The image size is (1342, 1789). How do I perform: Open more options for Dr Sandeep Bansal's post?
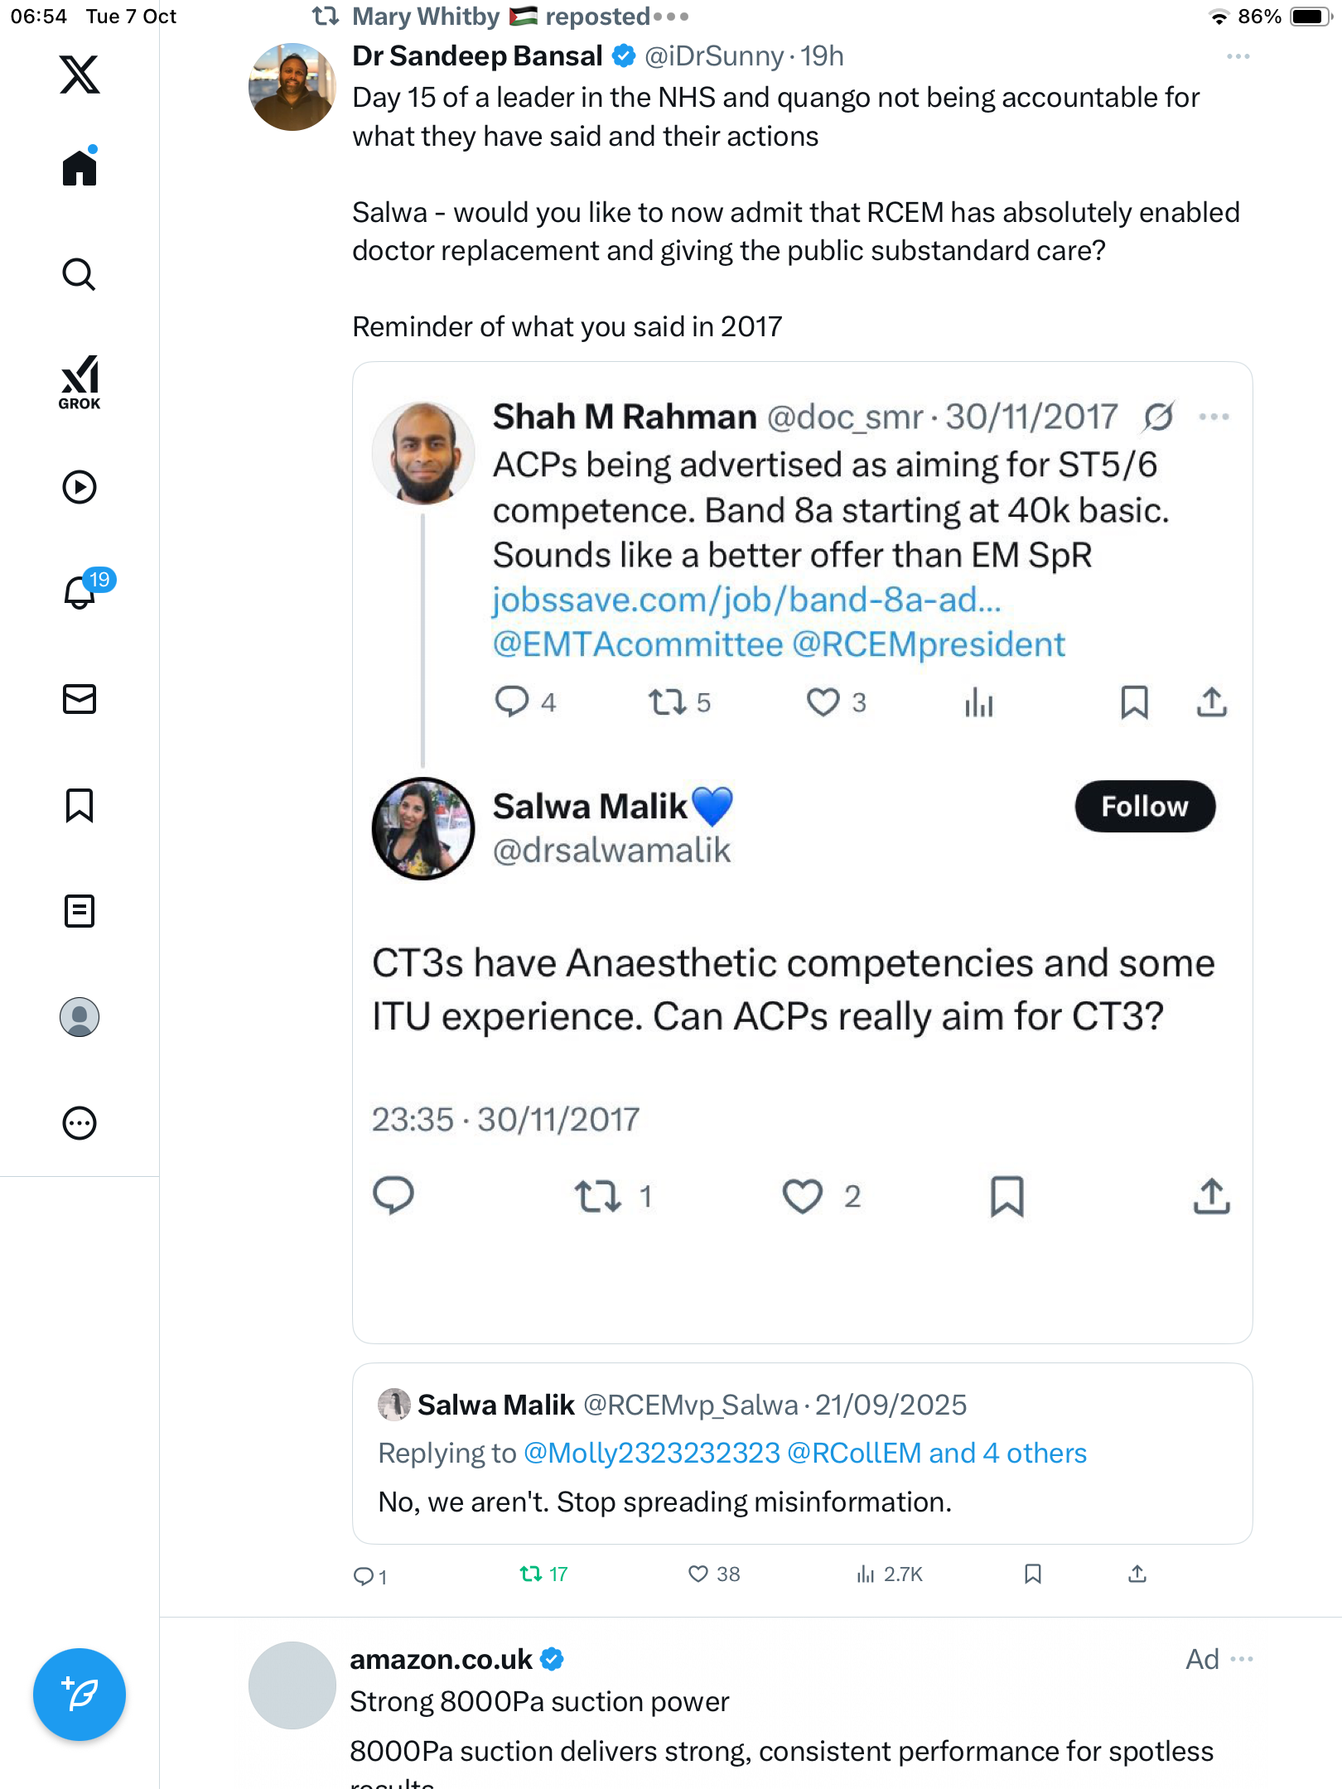[x=1238, y=56]
